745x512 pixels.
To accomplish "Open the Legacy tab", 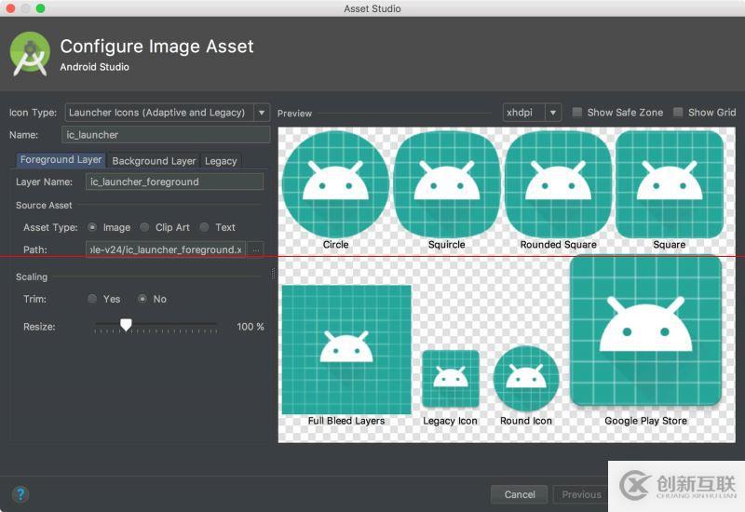I will (221, 161).
